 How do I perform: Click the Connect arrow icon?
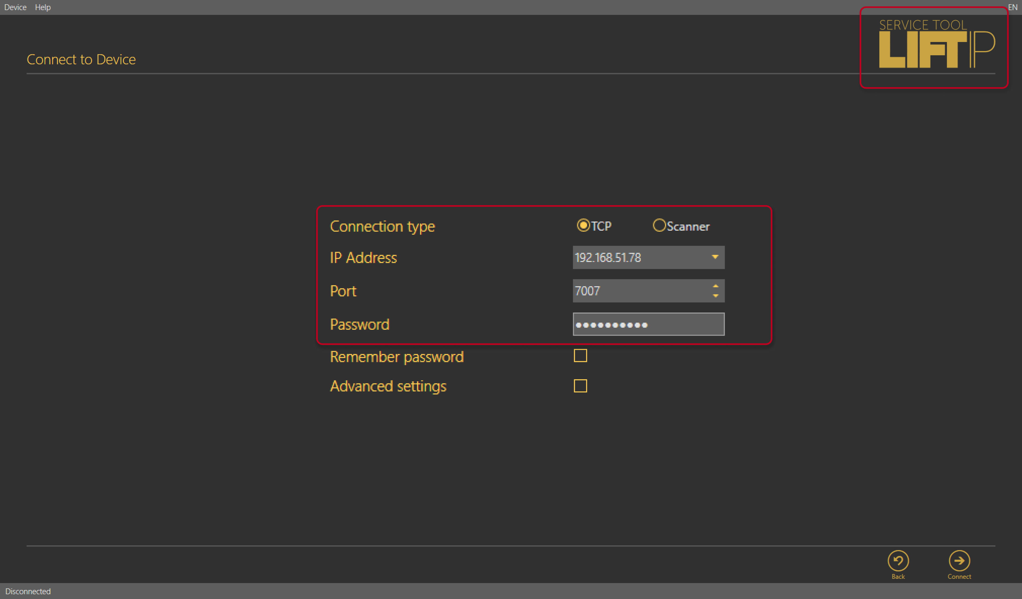tap(959, 560)
